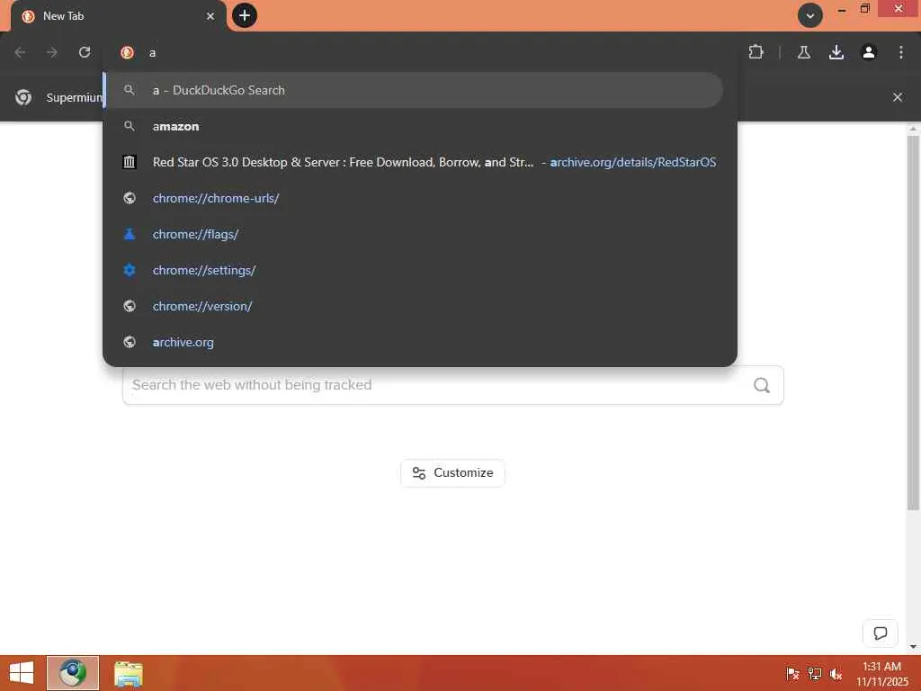Select chrome://version/ suggestion
This screenshot has width=921, height=691.
pyautogui.click(x=414, y=306)
